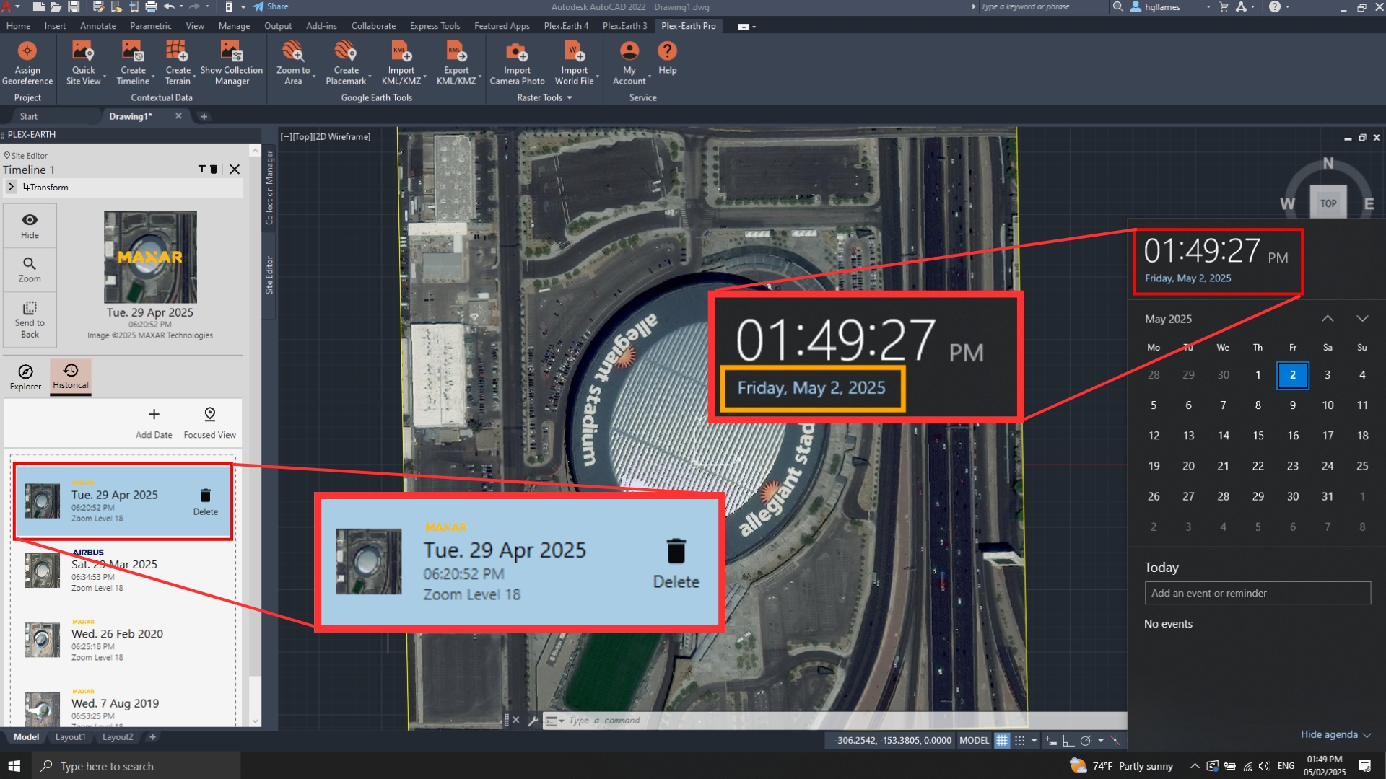This screenshot has width=1386, height=779.
Task: Switch to the Home ribbon tab
Action: tap(18, 26)
